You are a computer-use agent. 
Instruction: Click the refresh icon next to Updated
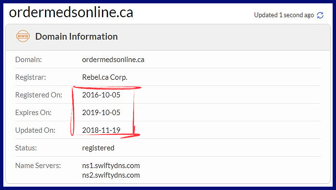(320, 15)
